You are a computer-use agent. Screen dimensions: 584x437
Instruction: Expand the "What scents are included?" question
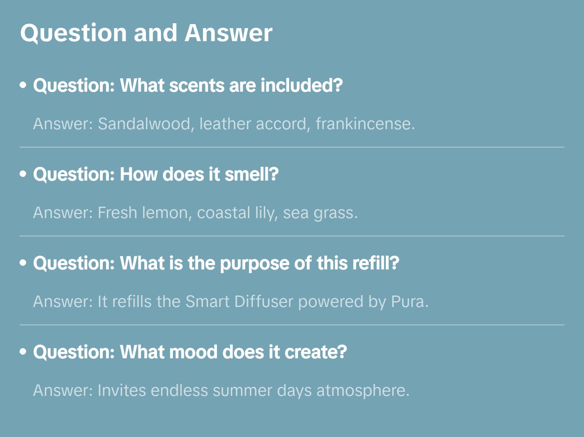pos(188,85)
